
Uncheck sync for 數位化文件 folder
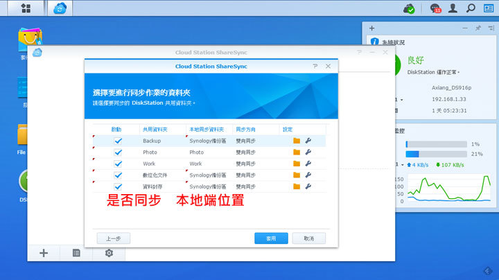pyautogui.click(x=118, y=175)
